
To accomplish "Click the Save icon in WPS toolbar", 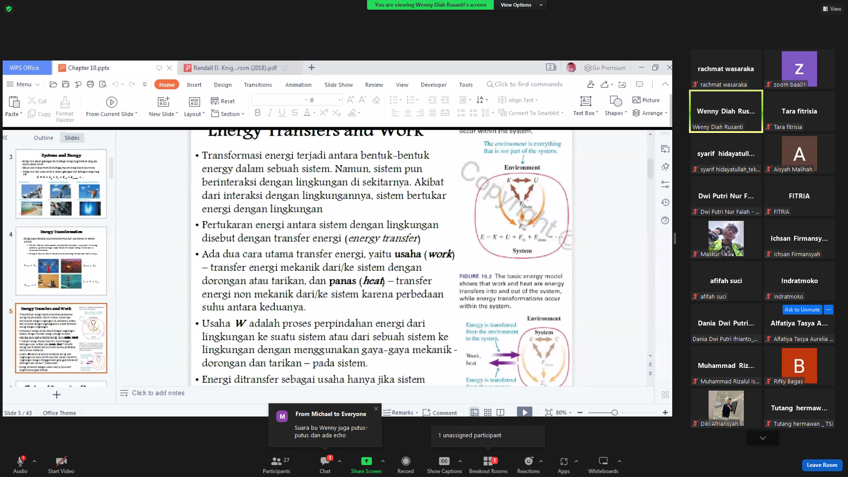I will point(65,84).
